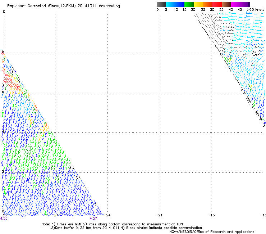This screenshot has width=266, height=234.
Task: Click the brown 35-40 knots legend segment
Action: point(226,4)
